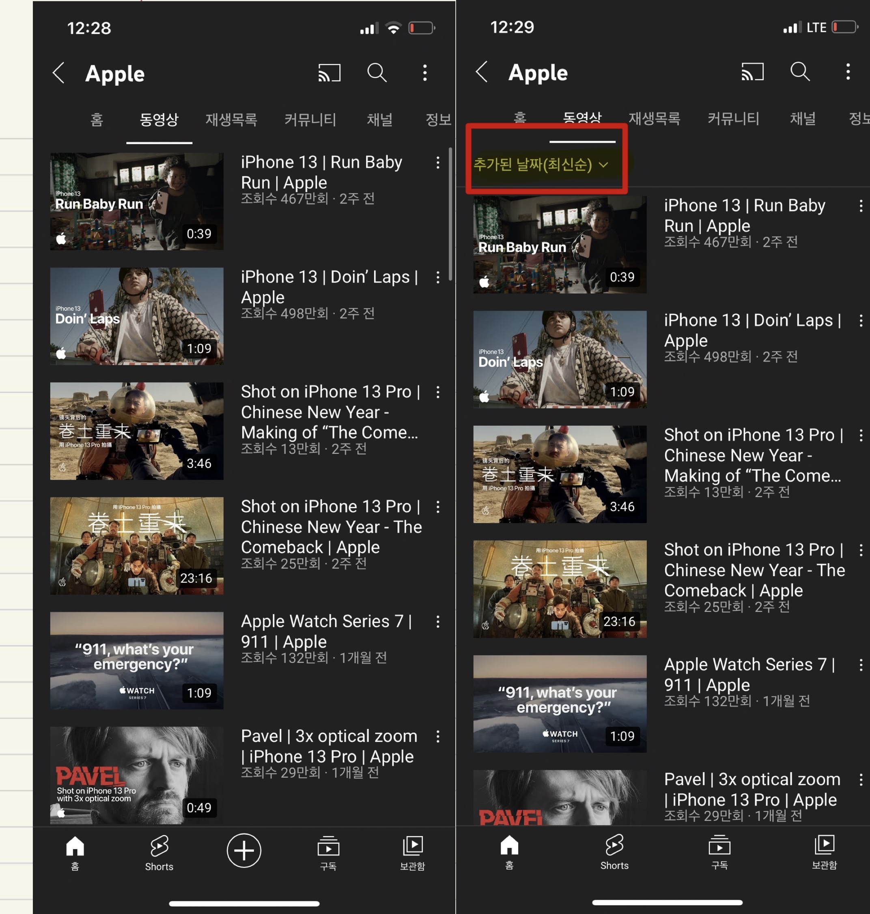Screen dimensions: 870x914
Task: Play 3:46 making-of thumbnail, left screen
Action: [137, 431]
